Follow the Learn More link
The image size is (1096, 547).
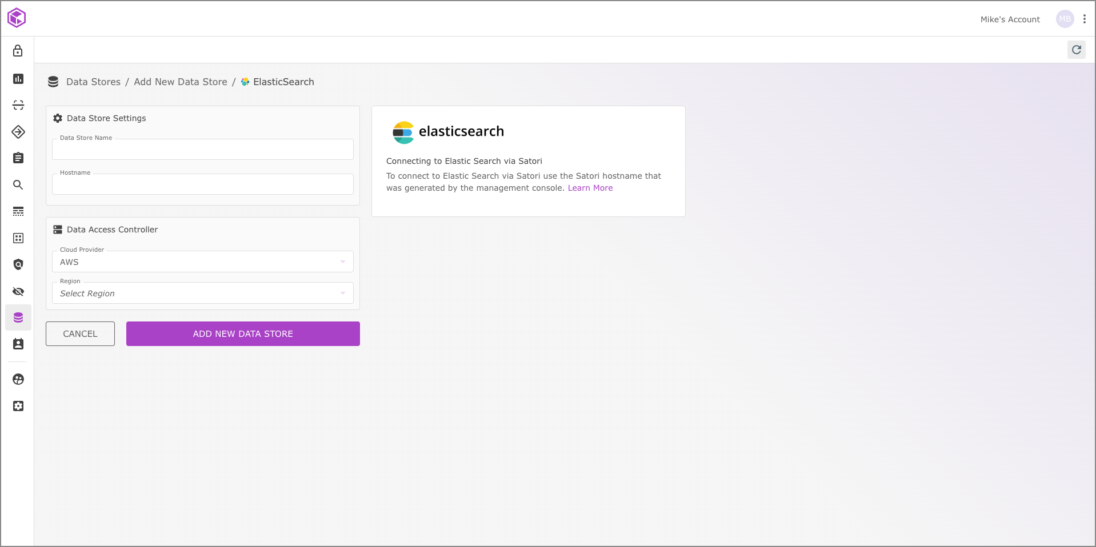pyautogui.click(x=590, y=188)
